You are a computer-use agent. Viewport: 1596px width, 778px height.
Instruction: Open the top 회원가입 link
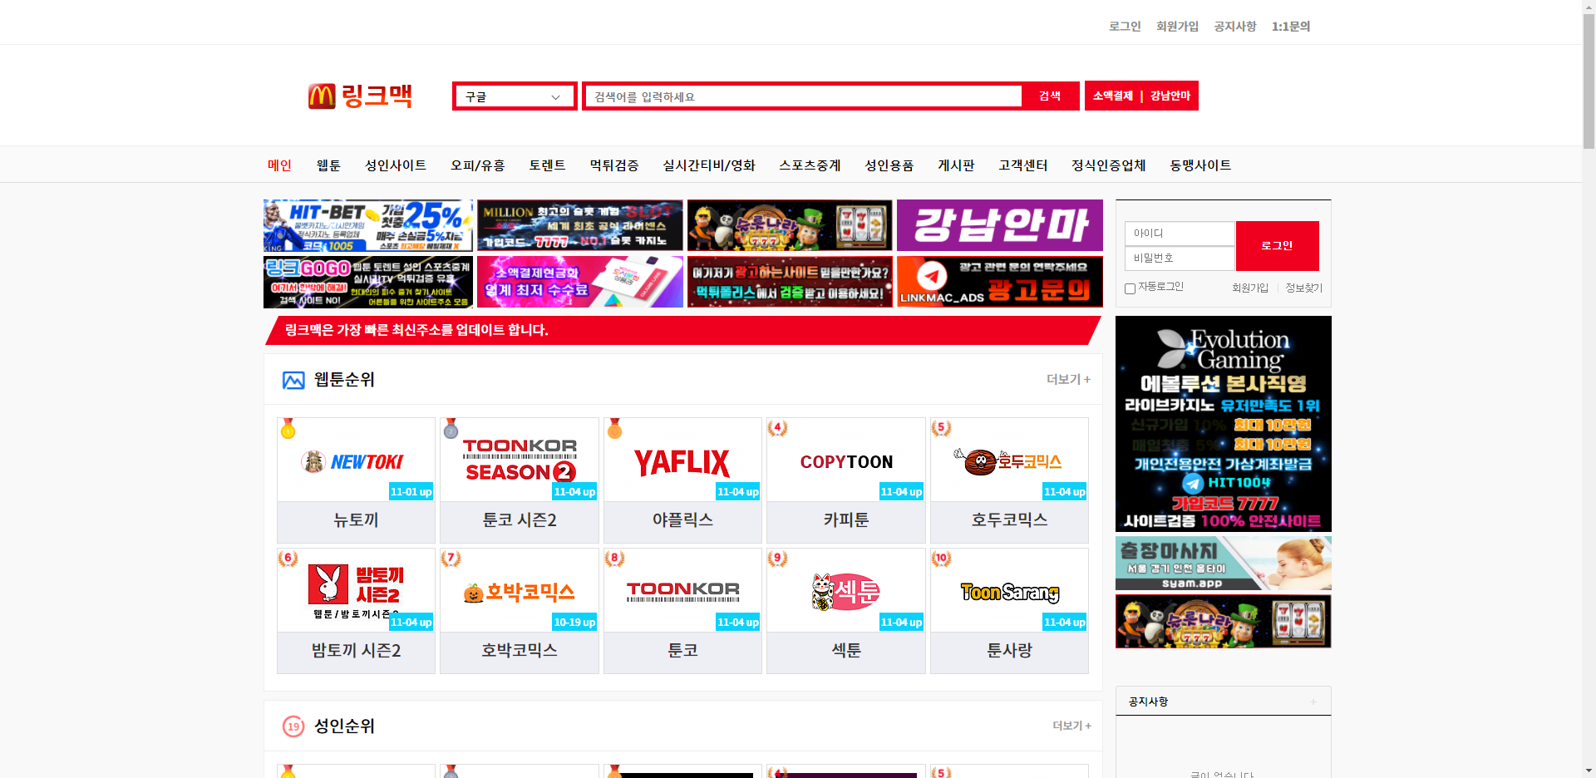1177,27
